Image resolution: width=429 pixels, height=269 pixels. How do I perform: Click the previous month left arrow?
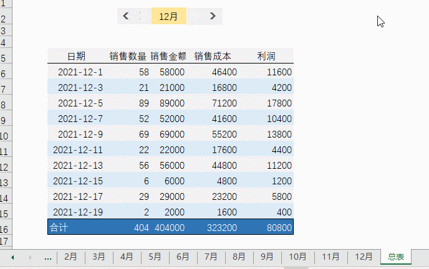point(126,16)
